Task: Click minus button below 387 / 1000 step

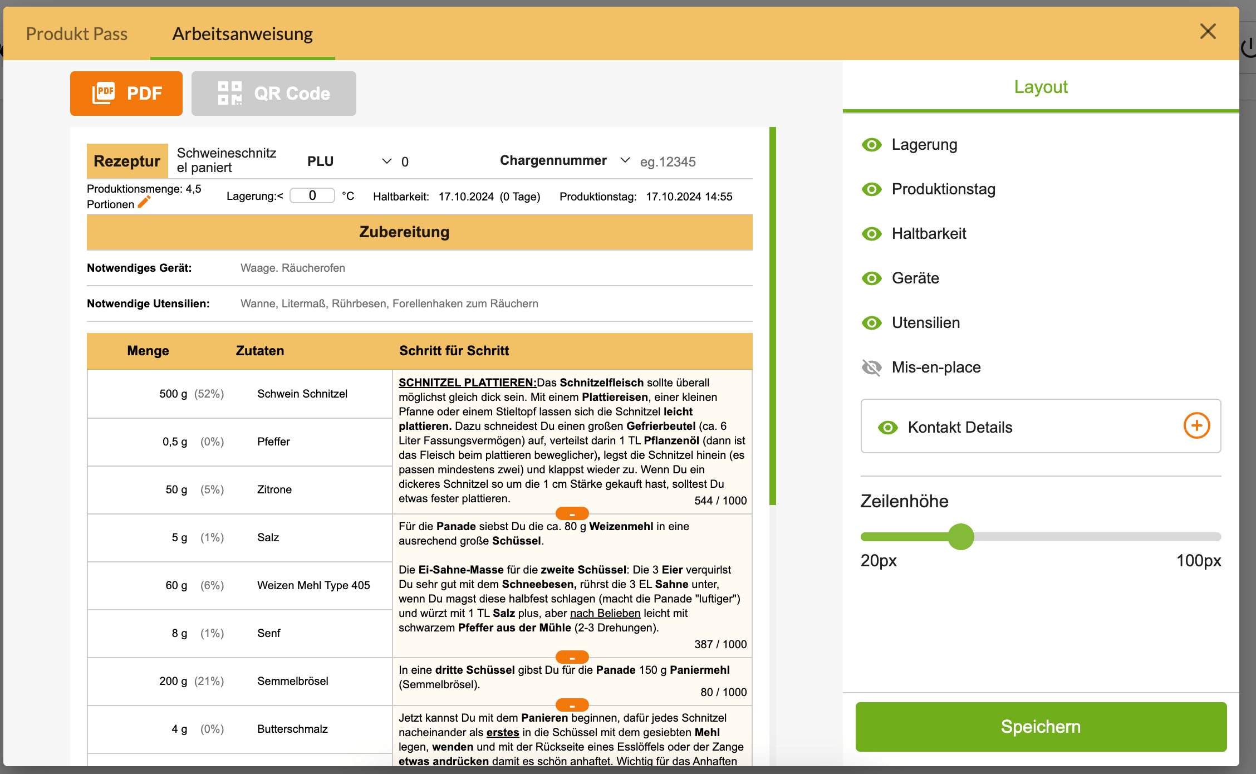Action: [572, 657]
